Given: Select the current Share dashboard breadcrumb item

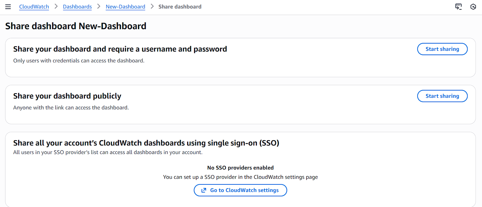Looking at the screenshot, I should (x=180, y=7).
